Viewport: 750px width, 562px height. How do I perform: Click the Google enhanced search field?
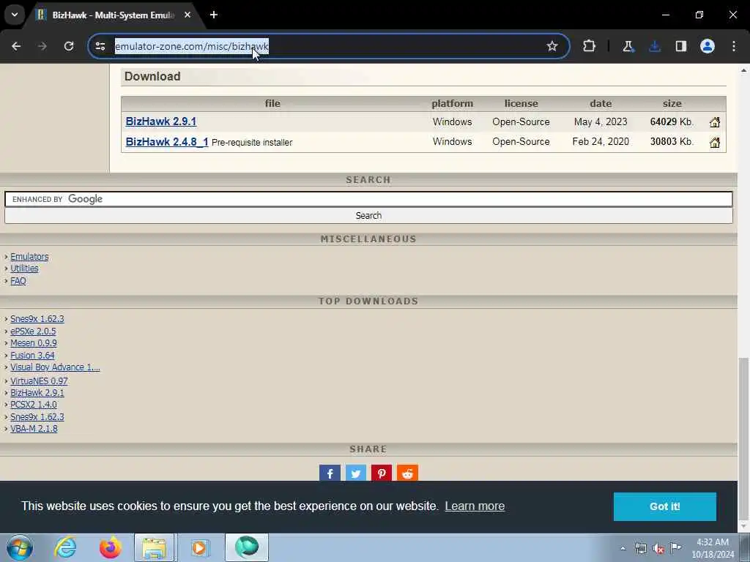368,199
